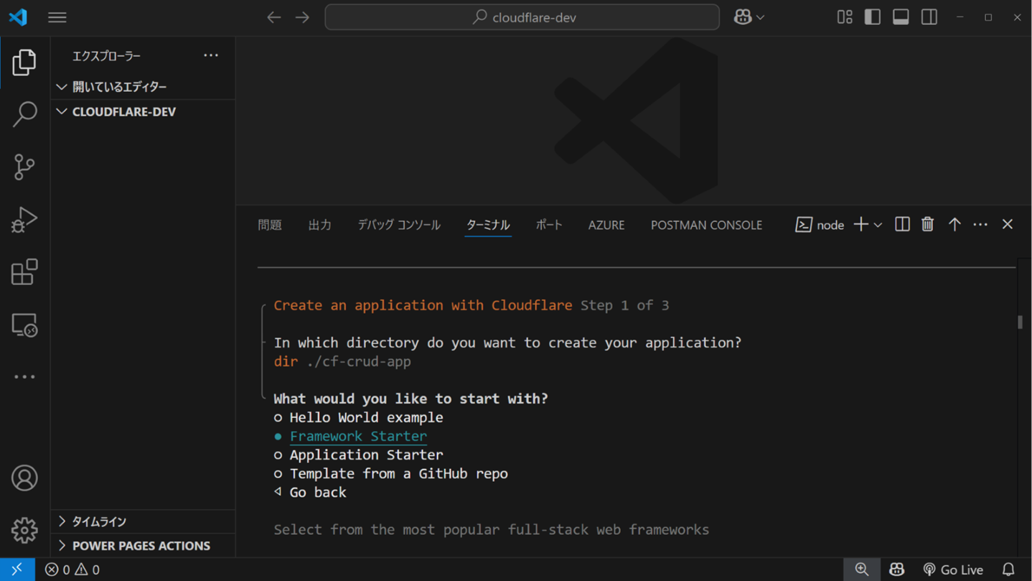The height and width of the screenshot is (581, 1032).
Task: Open the Source Control view
Action: [24, 167]
